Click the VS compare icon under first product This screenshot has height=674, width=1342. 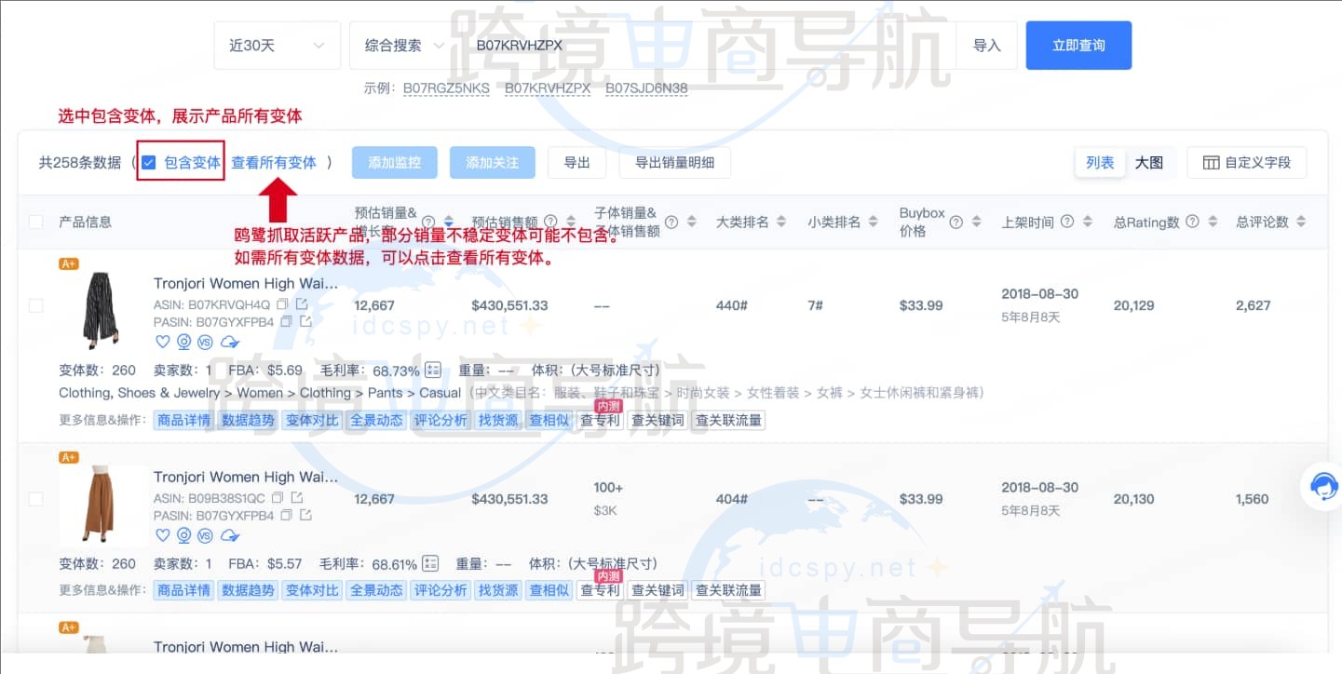point(206,343)
